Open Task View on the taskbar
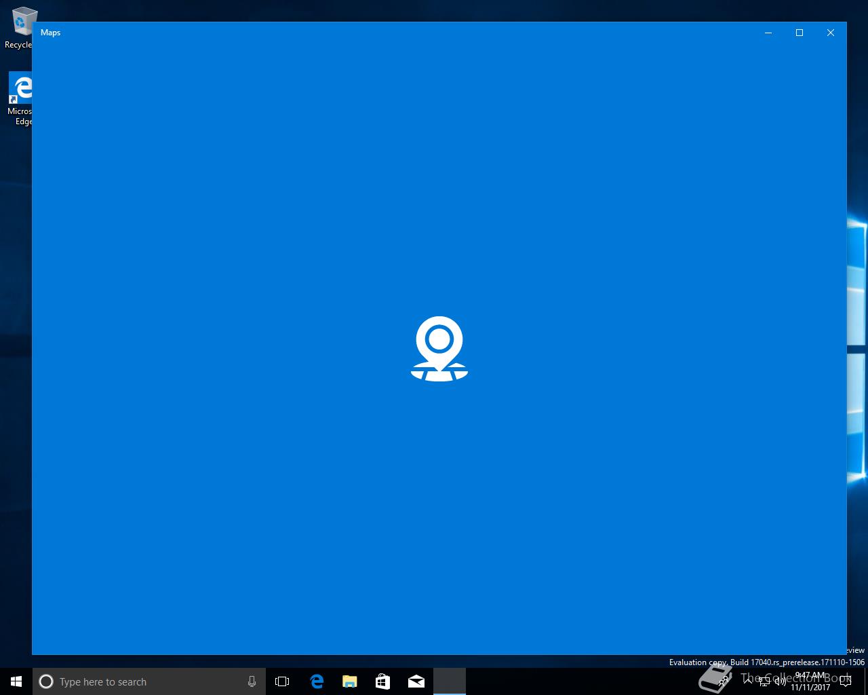 point(282,681)
